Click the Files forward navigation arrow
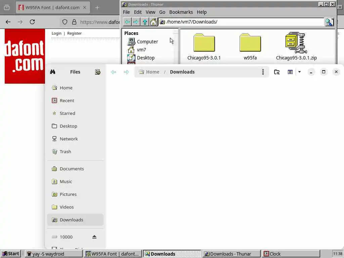The height and width of the screenshot is (258, 344). pos(126,72)
